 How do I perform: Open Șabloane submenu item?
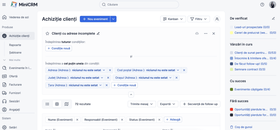pos(15,52)
